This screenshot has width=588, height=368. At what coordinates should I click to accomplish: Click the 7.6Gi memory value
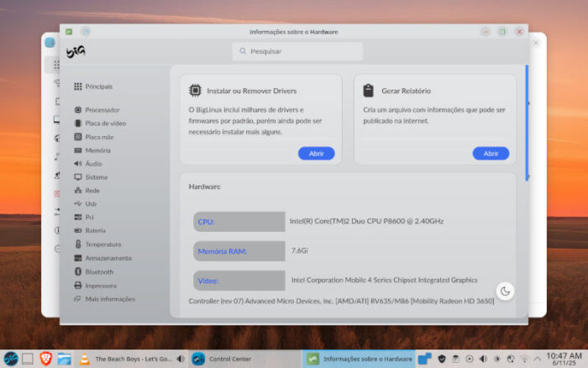[x=300, y=250]
